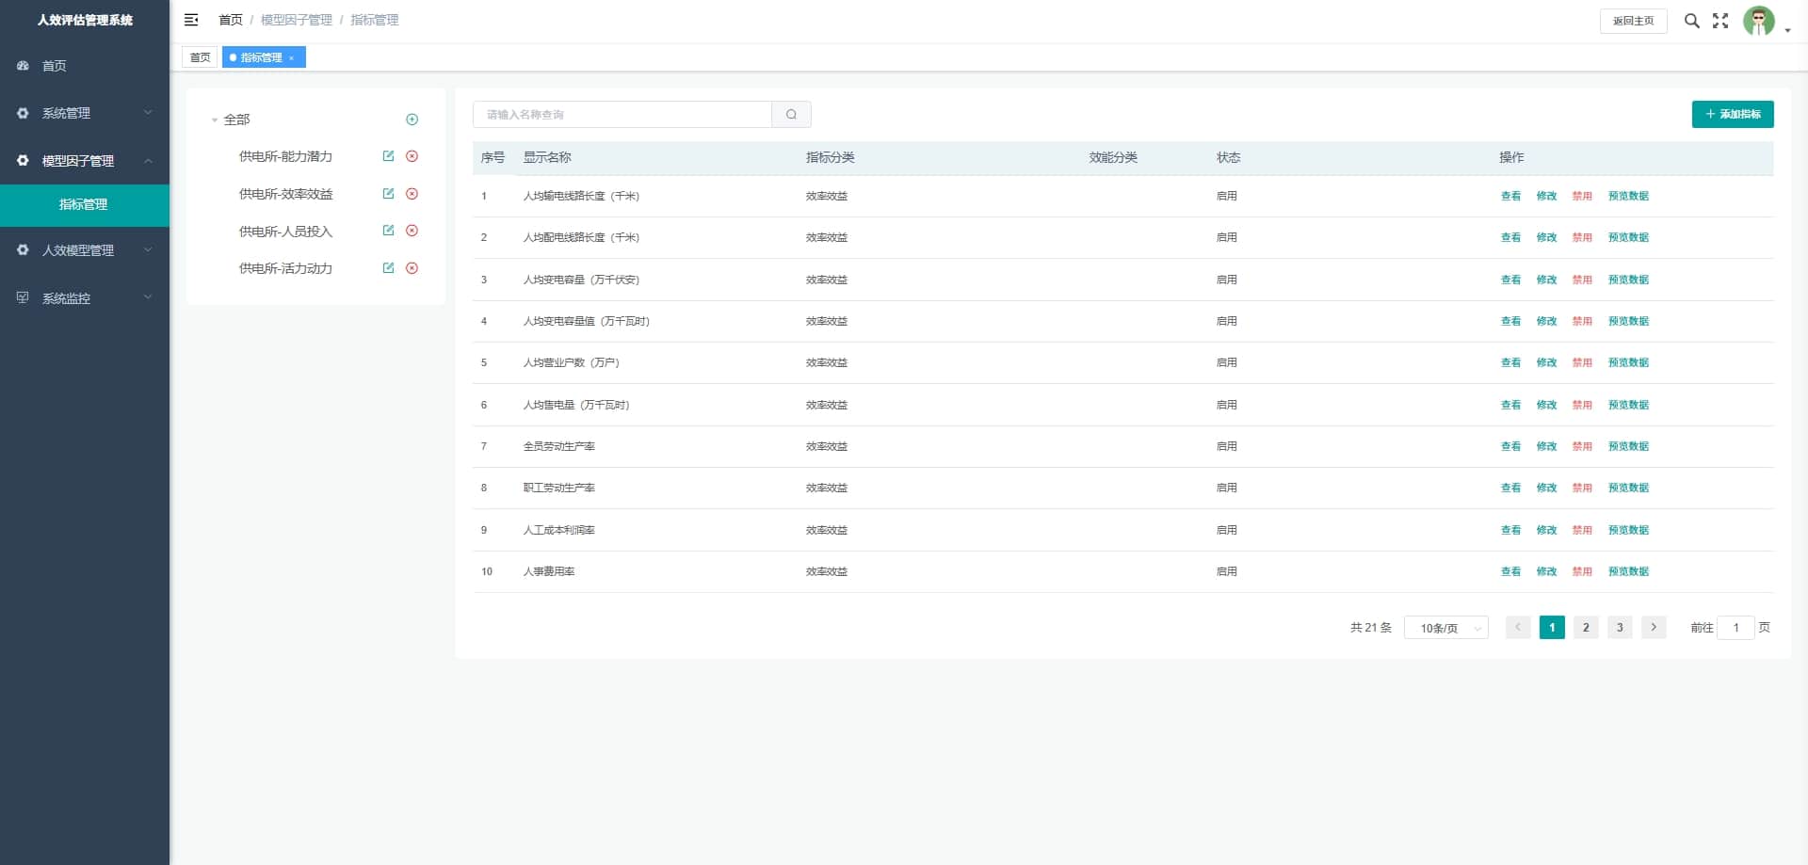Disable row 1 indicator via 禁用
The height and width of the screenshot is (865, 1808).
(1581, 196)
